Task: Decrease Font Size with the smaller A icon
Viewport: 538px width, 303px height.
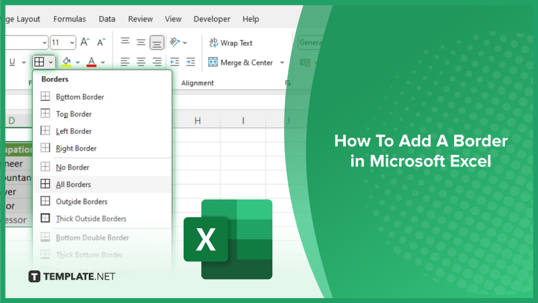Action: point(101,42)
